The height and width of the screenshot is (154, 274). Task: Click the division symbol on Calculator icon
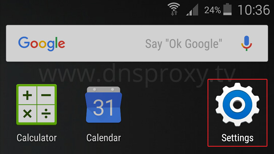46,113
